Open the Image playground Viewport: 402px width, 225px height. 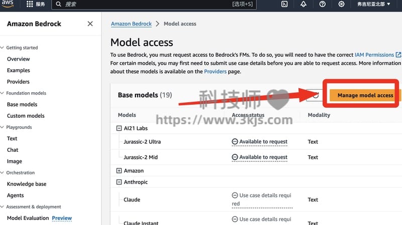(15, 161)
